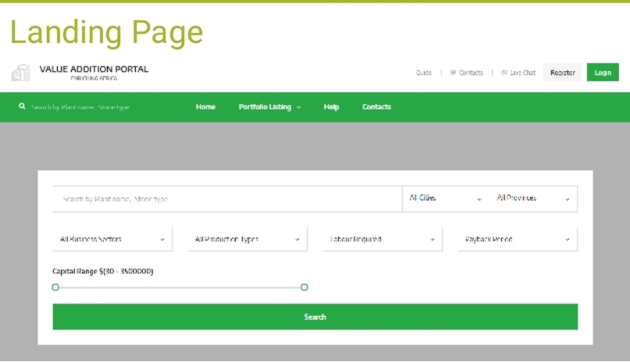Start a Live Chat

click(x=523, y=73)
